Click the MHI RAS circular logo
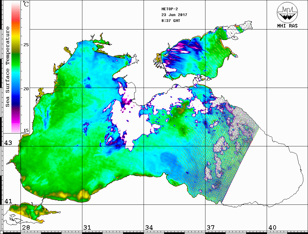The image size is (308, 234). [287, 12]
